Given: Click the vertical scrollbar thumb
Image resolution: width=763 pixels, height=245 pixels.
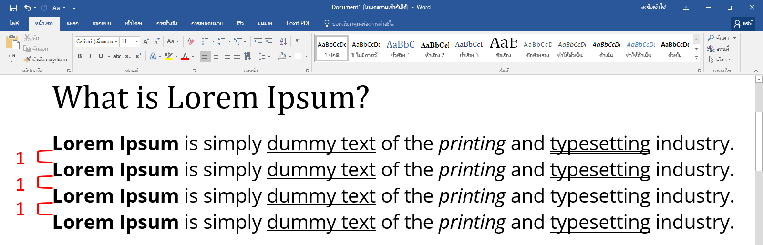Looking at the screenshot, I should [x=759, y=142].
